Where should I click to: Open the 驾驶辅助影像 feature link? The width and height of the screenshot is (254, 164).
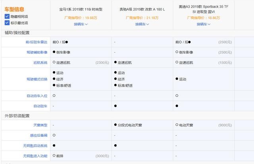(37, 52)
